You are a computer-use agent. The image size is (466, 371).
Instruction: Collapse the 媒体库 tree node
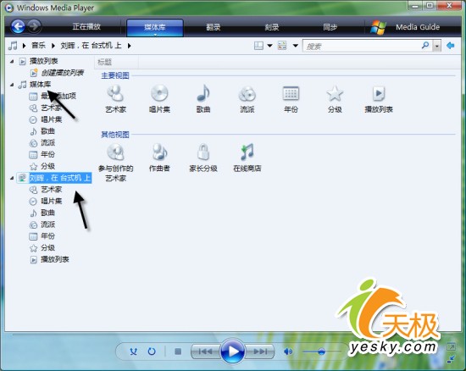(12, 85)
